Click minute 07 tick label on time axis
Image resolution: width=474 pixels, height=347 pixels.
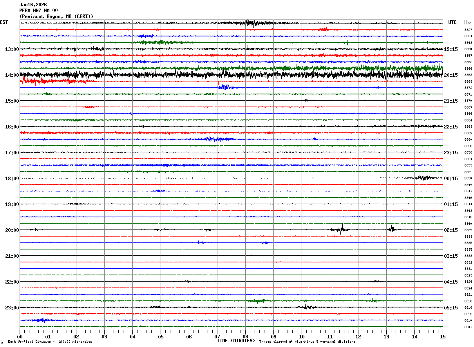coord(217,337)
